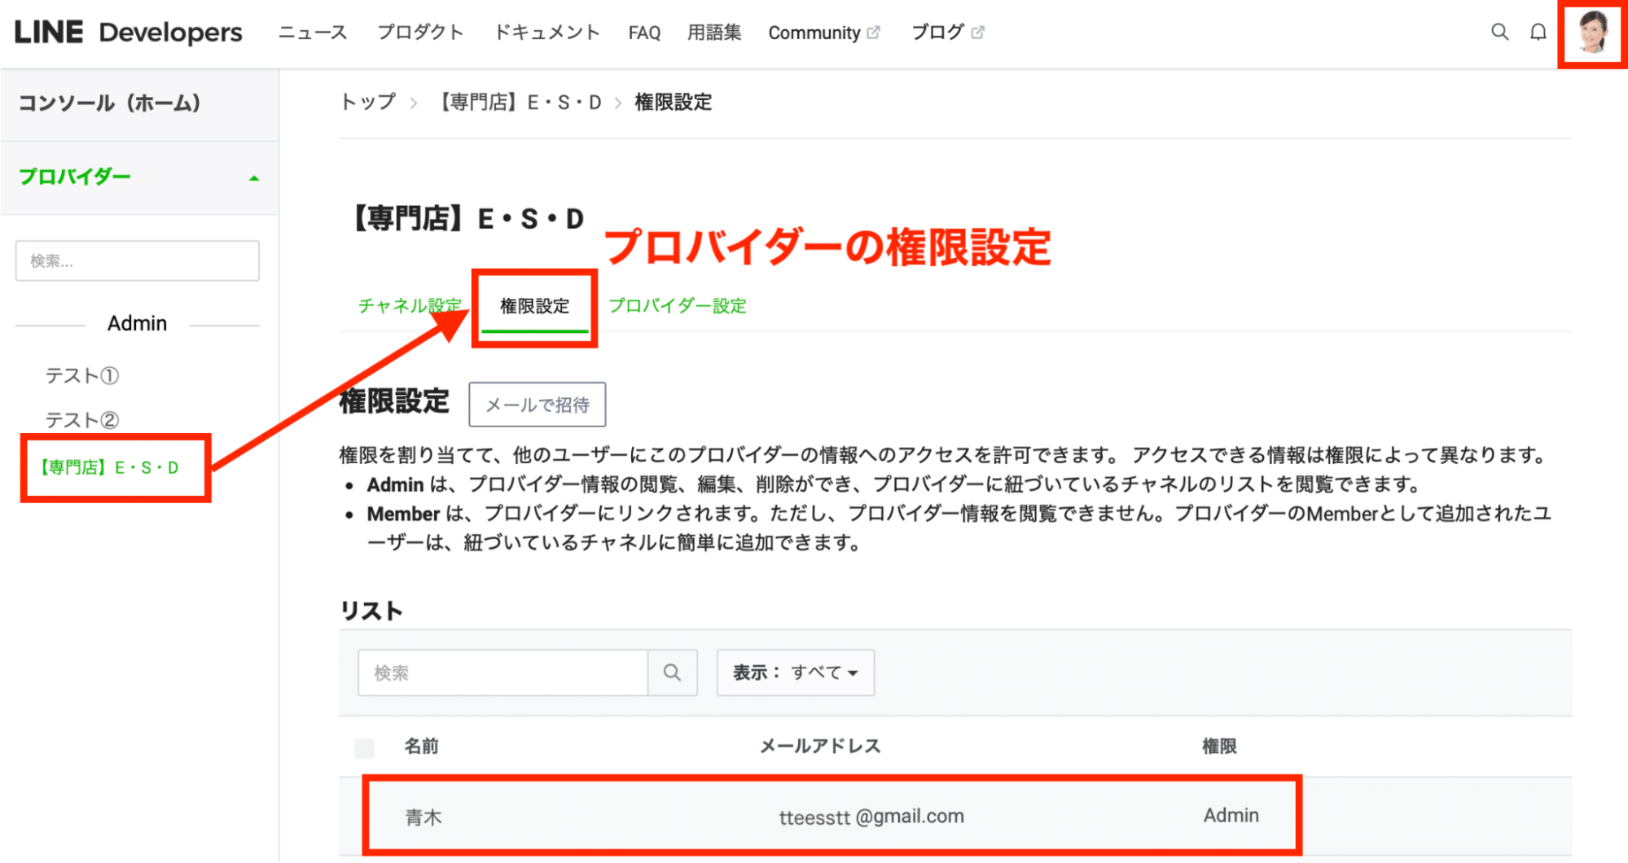Check the select-all checkbox in the member table
The height and width of the screenshot is (863, 1628).
tap(364, 747)
